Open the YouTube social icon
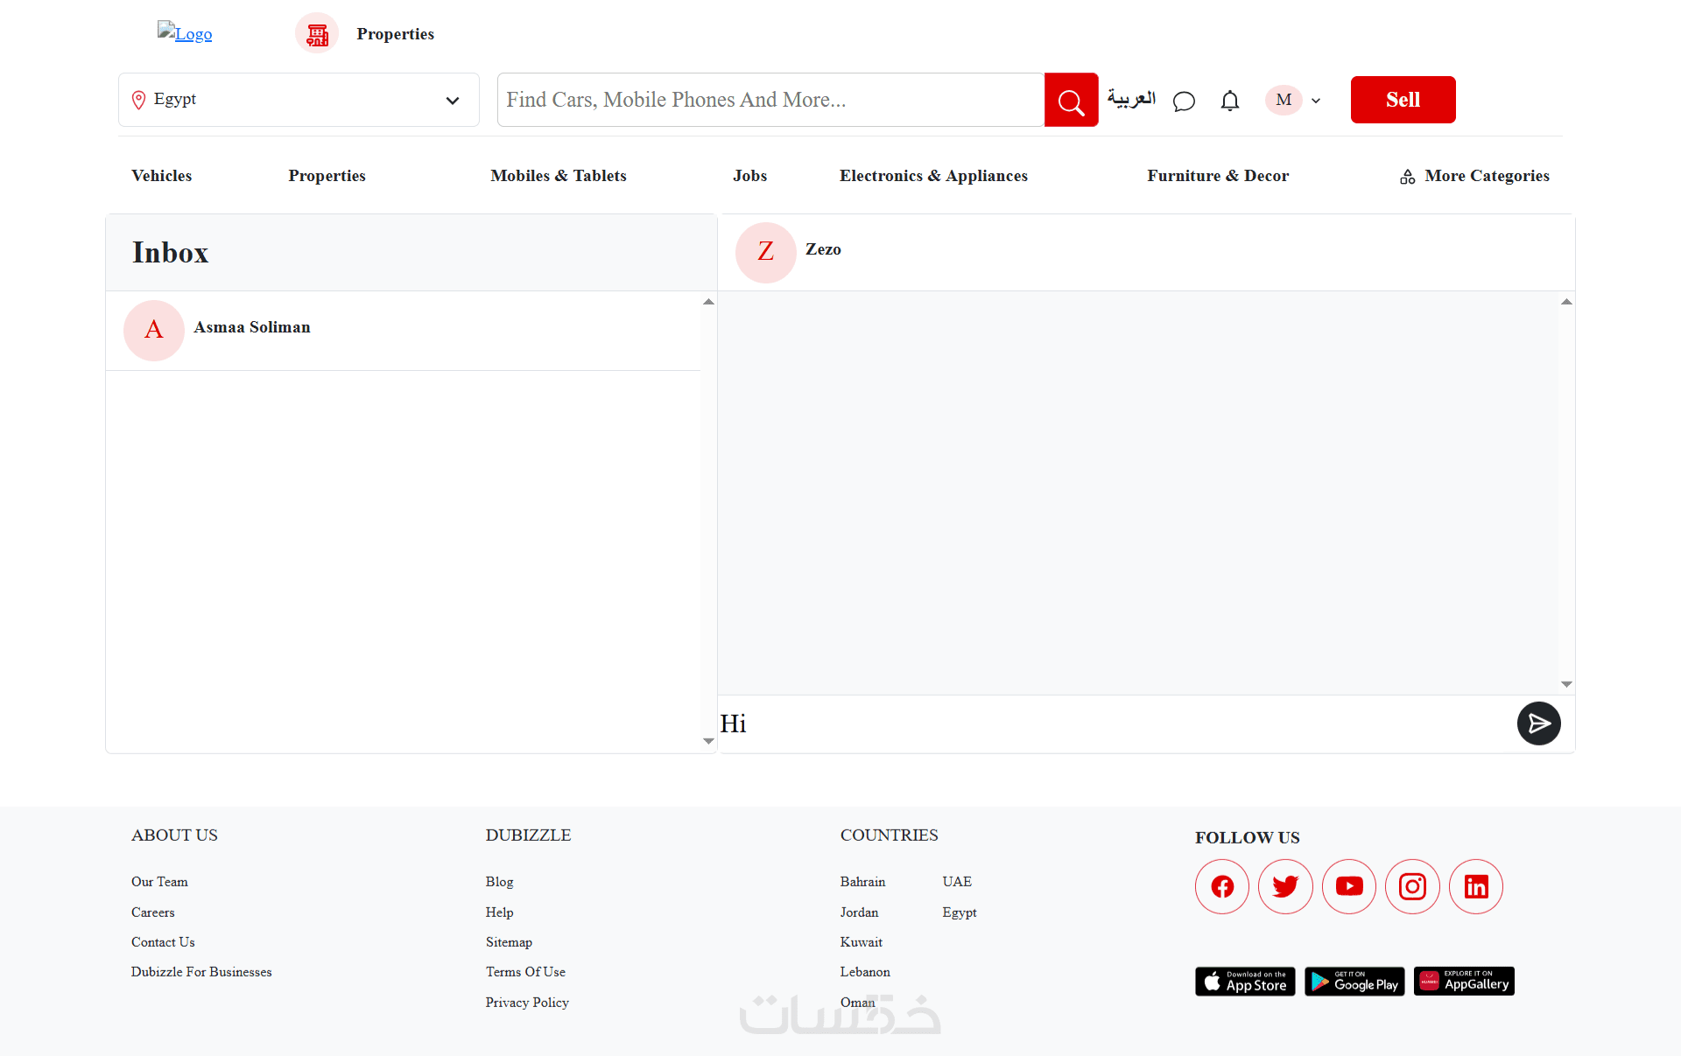 1348,886
